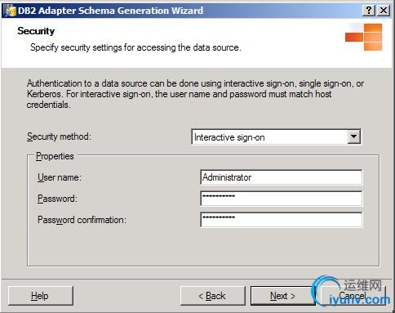Proceed with the Next button
This screenshot has width=395, height=313.
[282, 296]
